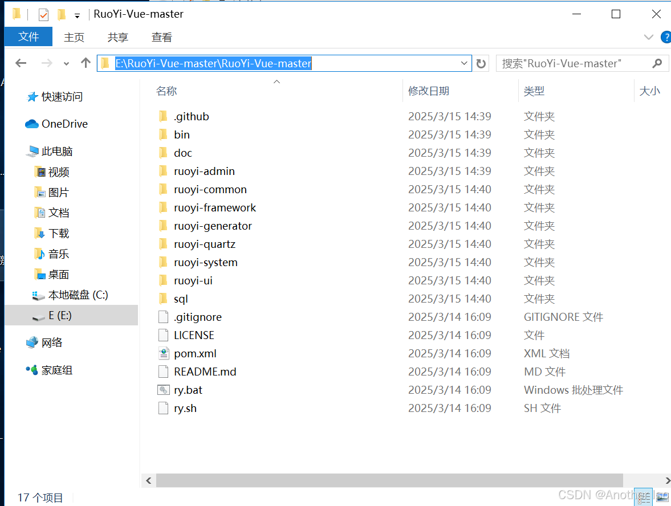Open 桌面 in the navigation pane
Screen dimensions: 671x506
click(52, 274)
